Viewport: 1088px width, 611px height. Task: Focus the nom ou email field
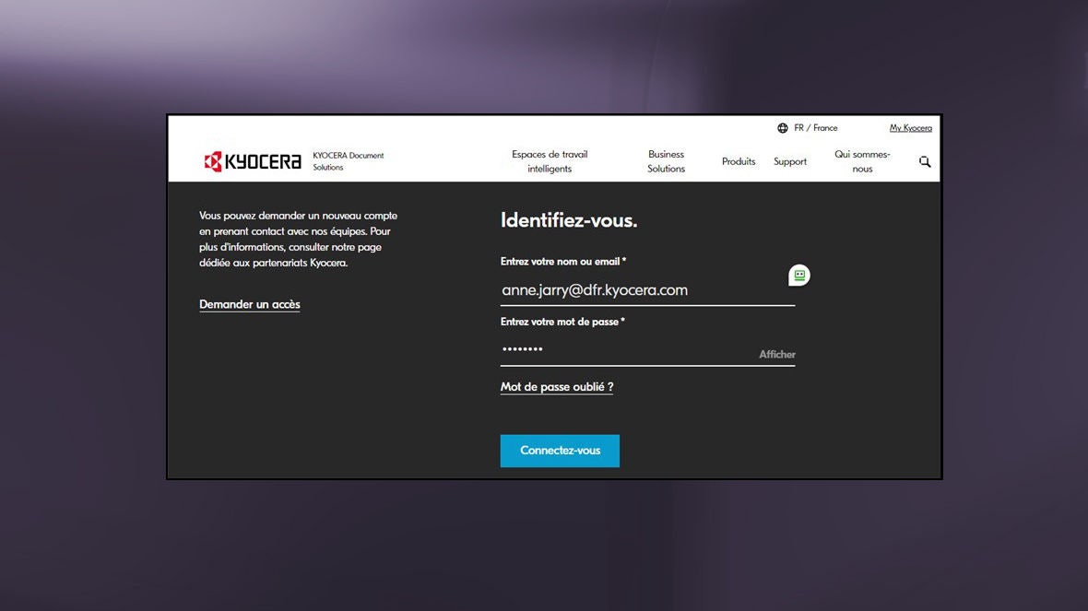pyautogui.click(x=647, y=290)
